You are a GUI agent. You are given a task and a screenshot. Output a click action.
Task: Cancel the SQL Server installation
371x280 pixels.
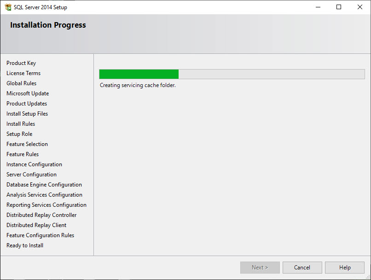point(302,268)
